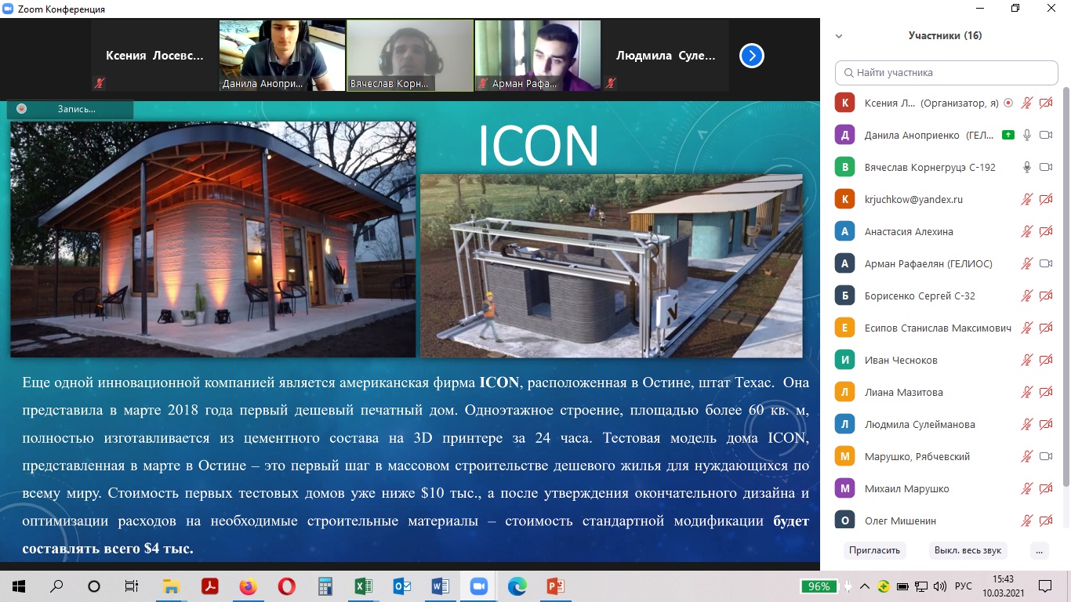
Task: Select the Вячеслав Корн... video thumbnail
Action: click(x=410, y=56)
